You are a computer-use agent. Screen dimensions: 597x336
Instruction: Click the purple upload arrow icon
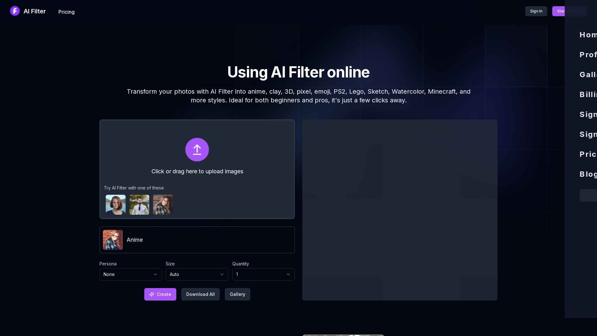pos(197,150)
